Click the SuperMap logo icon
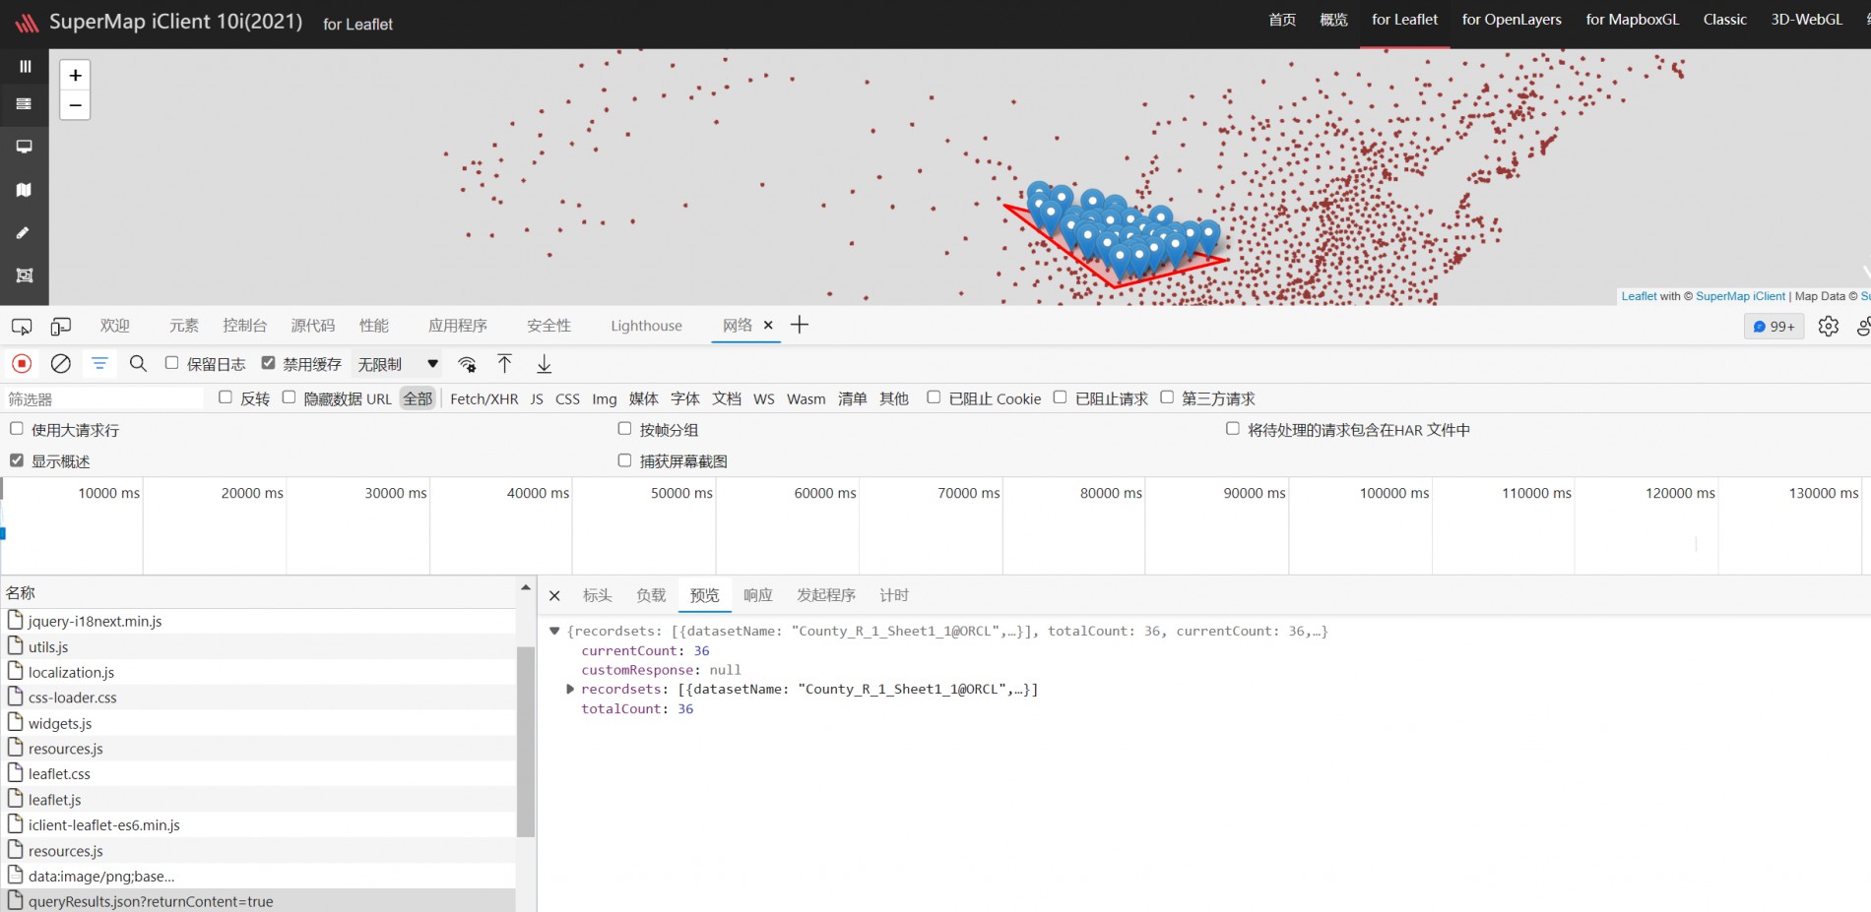Viewport: 1871px width, 912px height. tap(27, 23)
